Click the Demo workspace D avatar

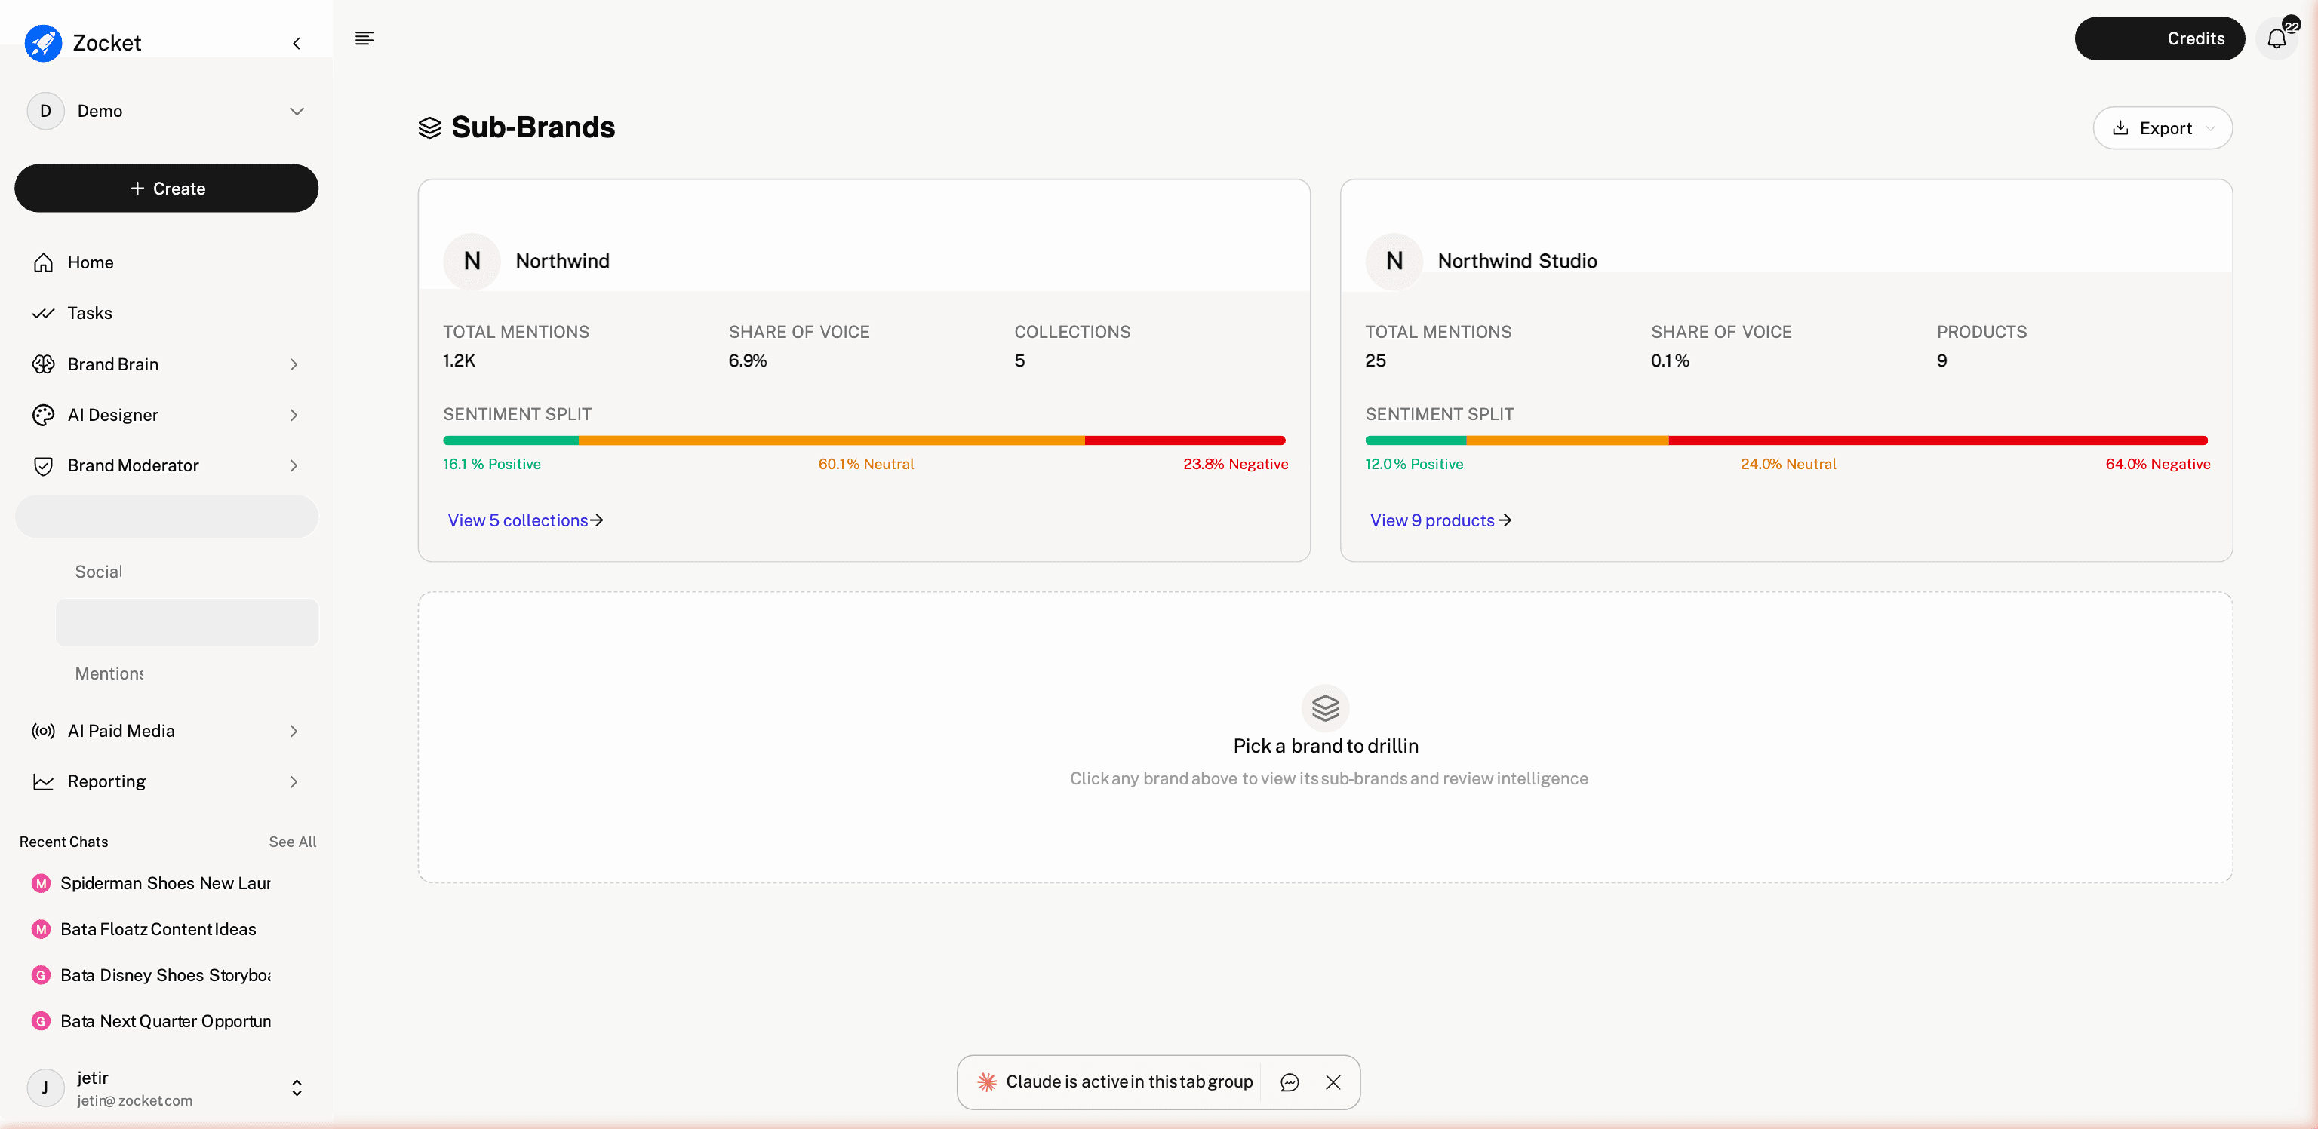(45, 111)
